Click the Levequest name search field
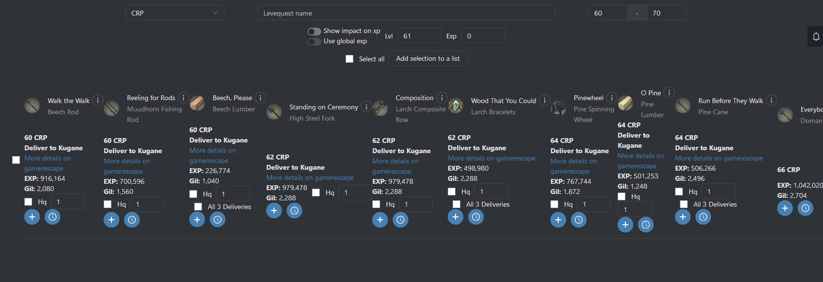Viewport: 823px width, 282px height. pos(406,13)
